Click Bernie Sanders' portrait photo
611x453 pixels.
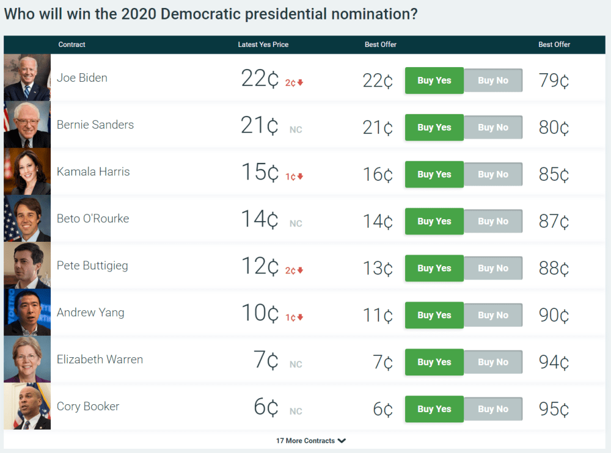(x=27, y=125)
